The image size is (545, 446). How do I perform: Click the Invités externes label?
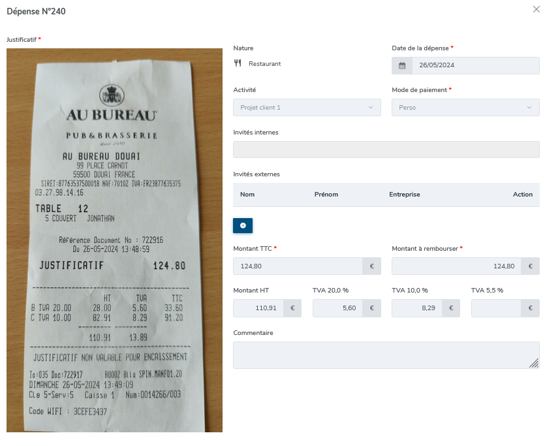pos(257,174)
